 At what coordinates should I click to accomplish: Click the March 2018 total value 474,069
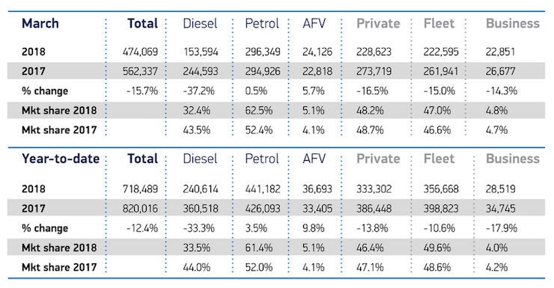pos(140,52)
